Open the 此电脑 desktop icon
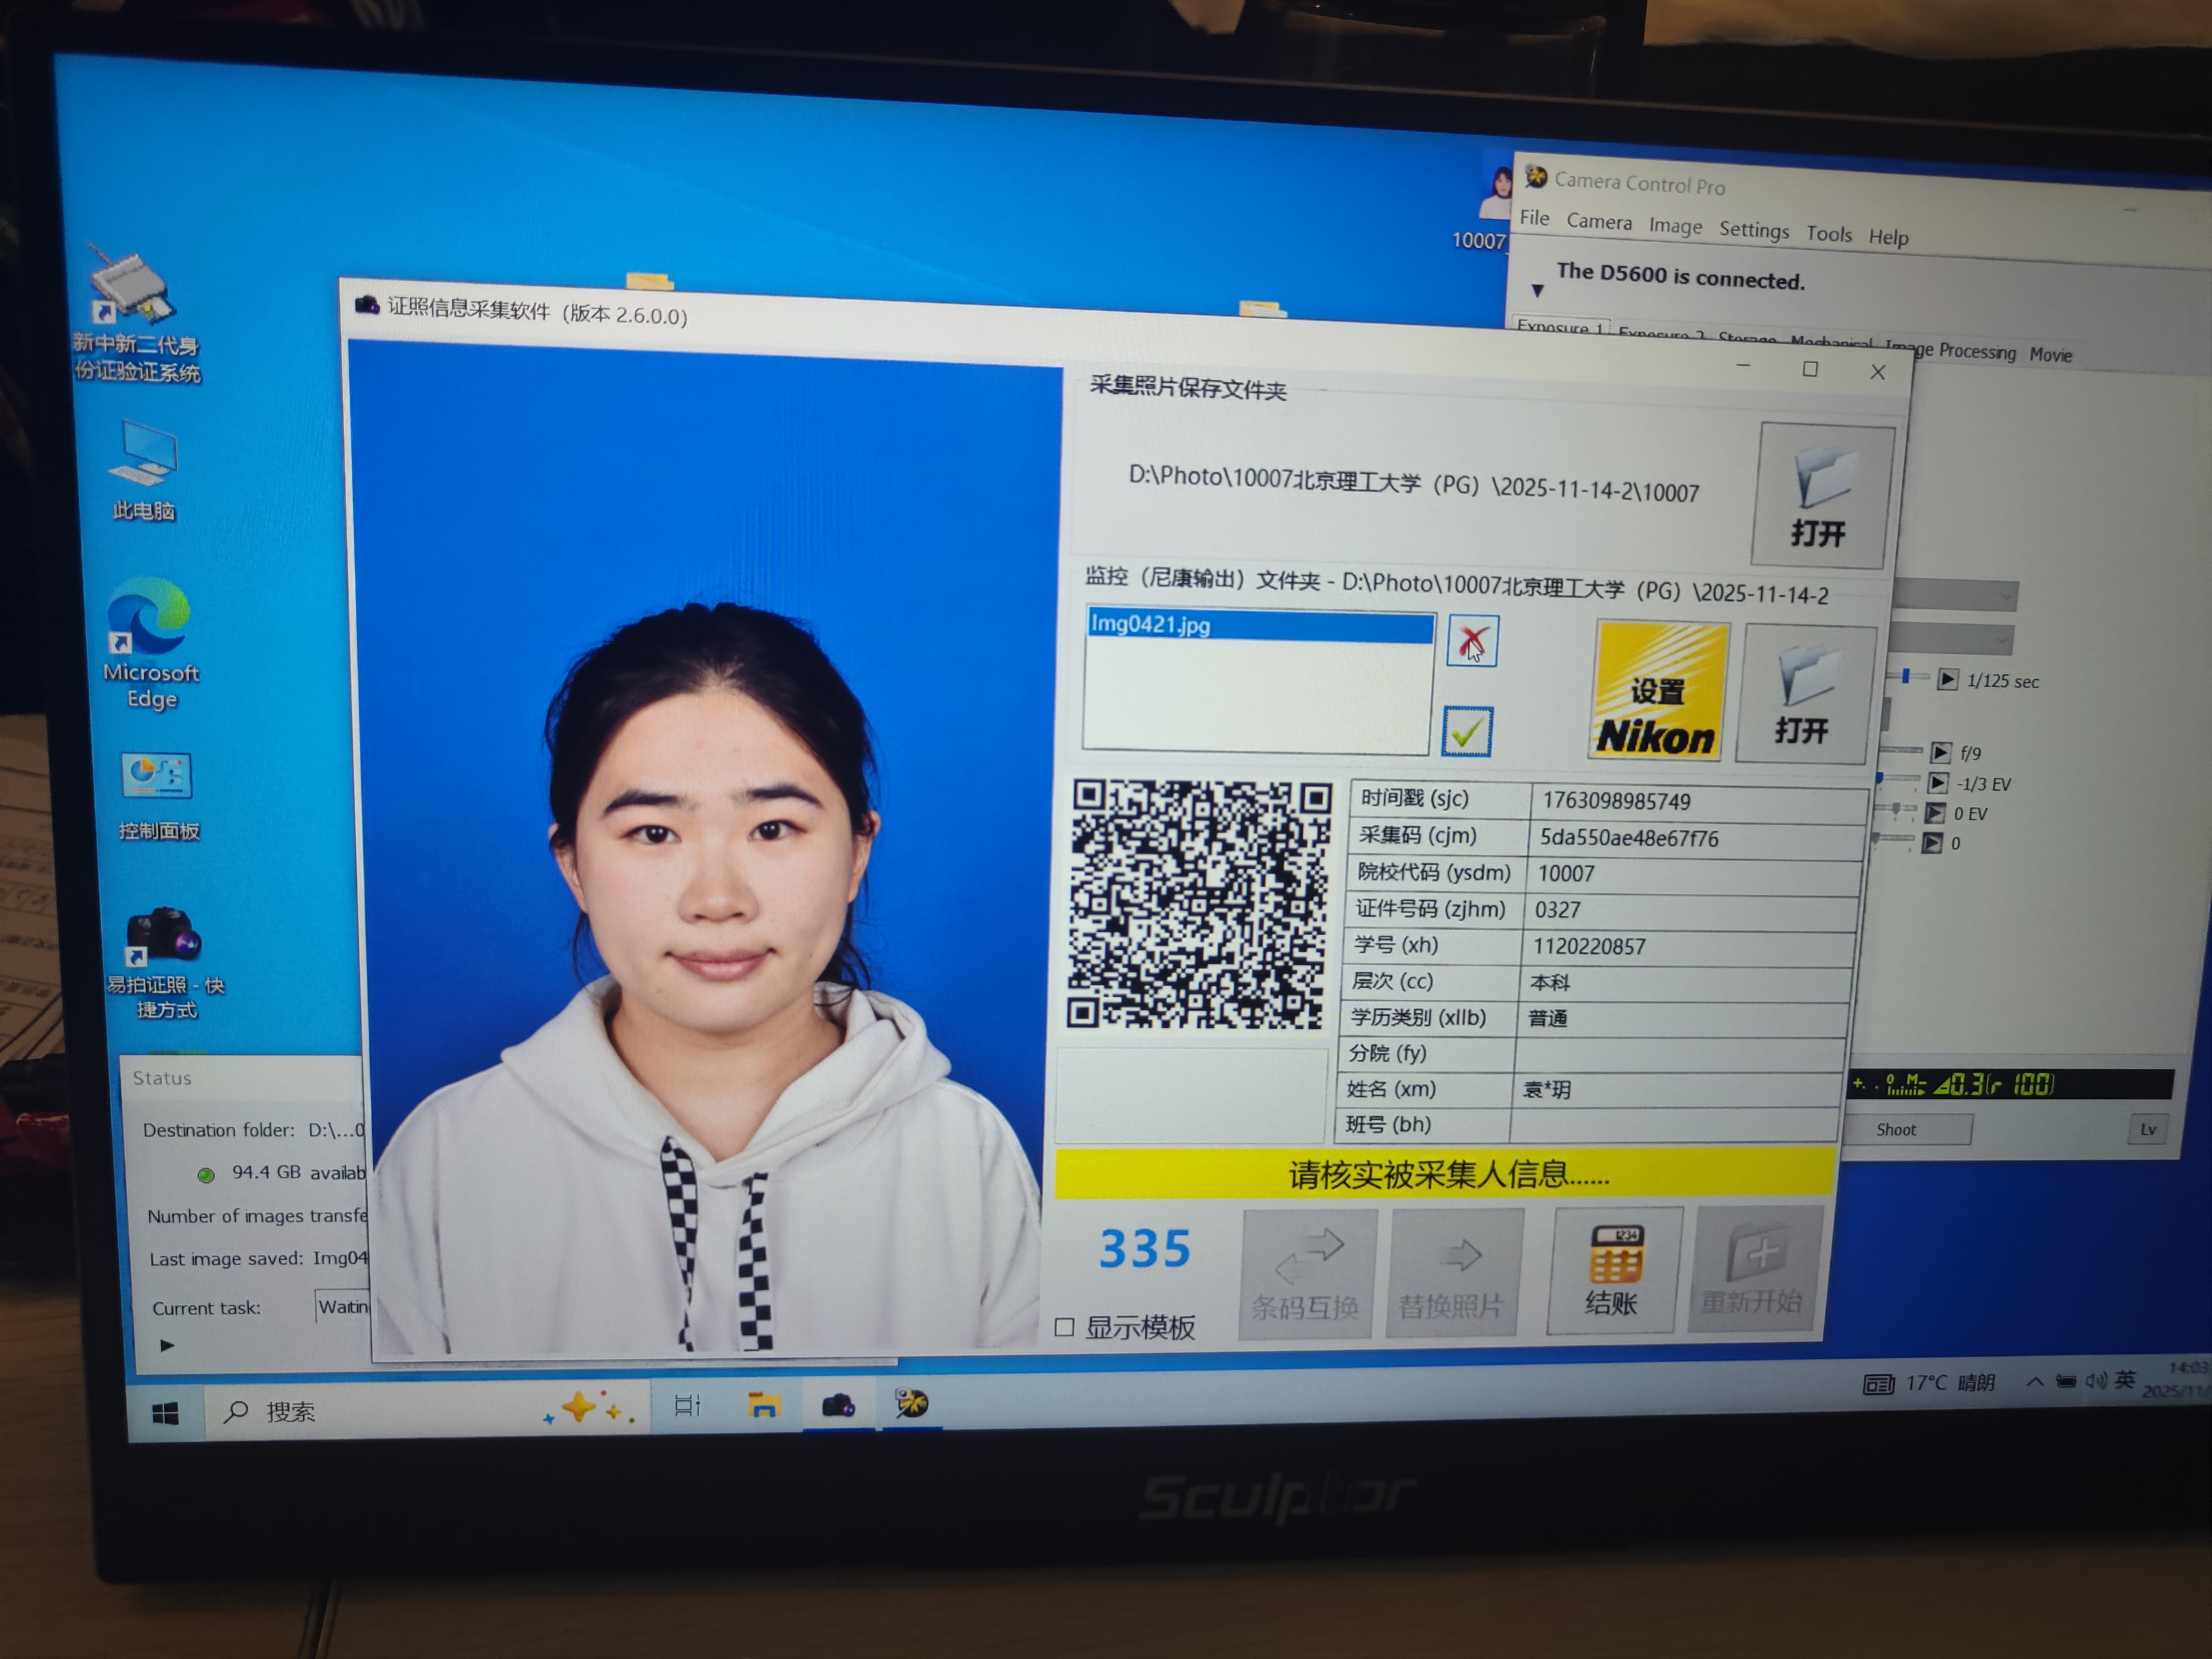This screenshot has width=2212, height=1659. (x=144, y=470)
